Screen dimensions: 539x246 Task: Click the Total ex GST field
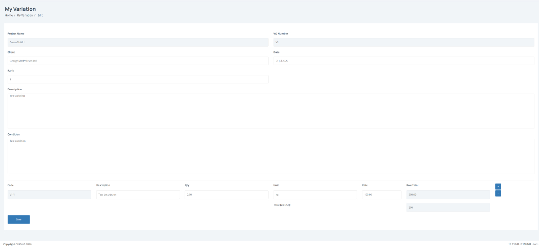448,207
